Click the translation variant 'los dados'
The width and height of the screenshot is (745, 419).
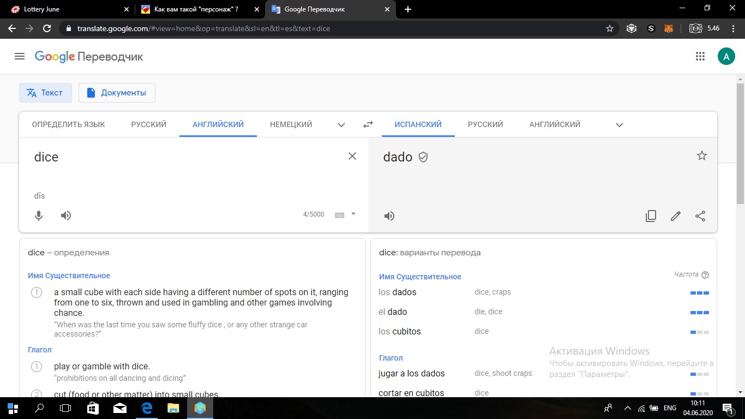coord(398,292)
